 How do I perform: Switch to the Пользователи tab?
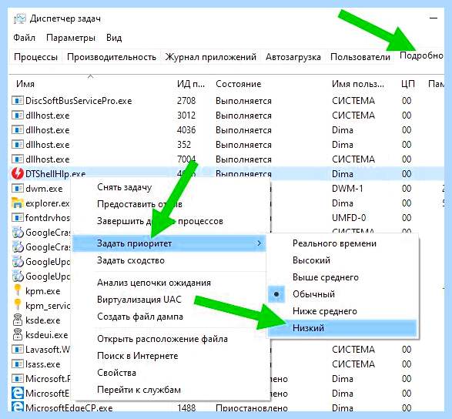[x=360, y=57]
